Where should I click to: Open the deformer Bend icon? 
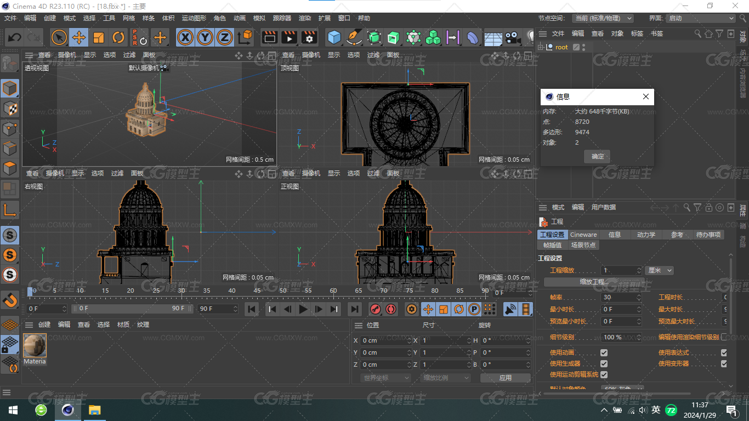pos(473,37)
